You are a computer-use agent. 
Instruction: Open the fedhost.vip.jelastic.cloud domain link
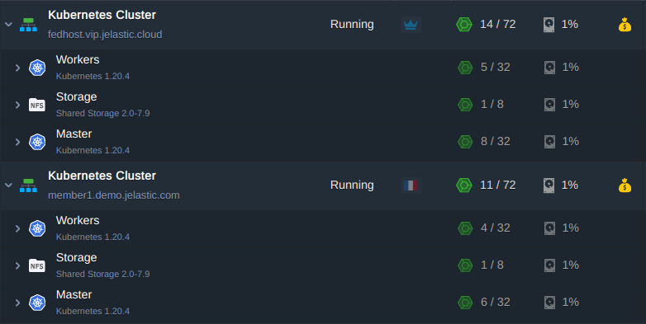coord(105,35)
